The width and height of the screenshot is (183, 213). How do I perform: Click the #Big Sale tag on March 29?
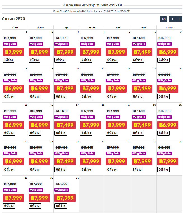[x=10, y=190]
